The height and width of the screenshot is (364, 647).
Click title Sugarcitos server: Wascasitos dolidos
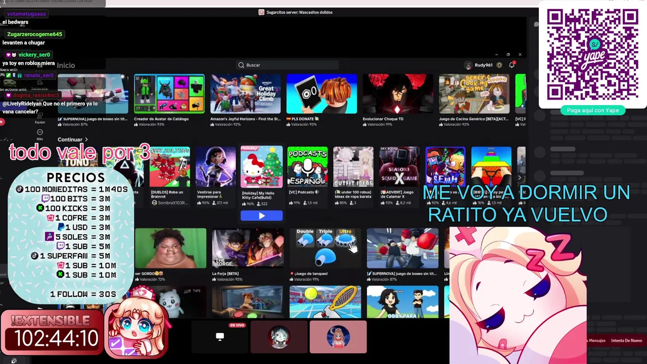(x=299, y=12)
